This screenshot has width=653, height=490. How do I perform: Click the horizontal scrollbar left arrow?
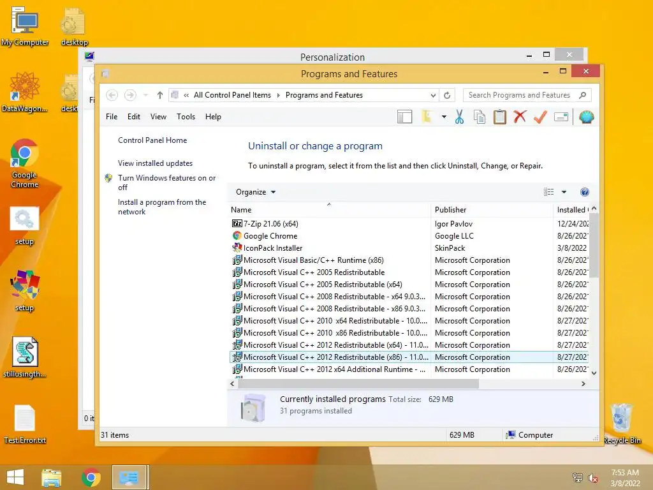tap(232, 383)
